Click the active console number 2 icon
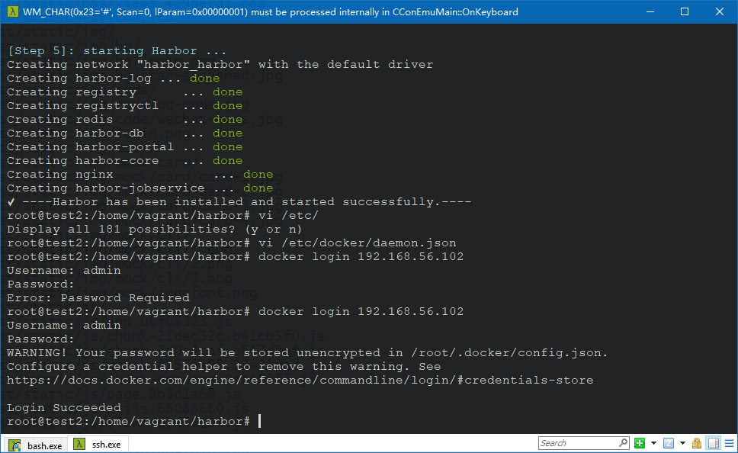This screenshot has height=453, width=738. click(x=669, y=443)
